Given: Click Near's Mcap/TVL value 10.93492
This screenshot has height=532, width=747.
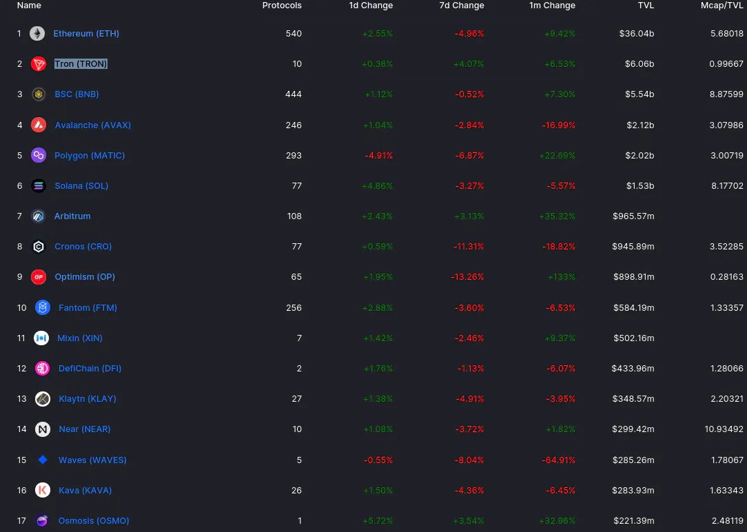Looking at the screenshot, I should (x=724, y=429).
